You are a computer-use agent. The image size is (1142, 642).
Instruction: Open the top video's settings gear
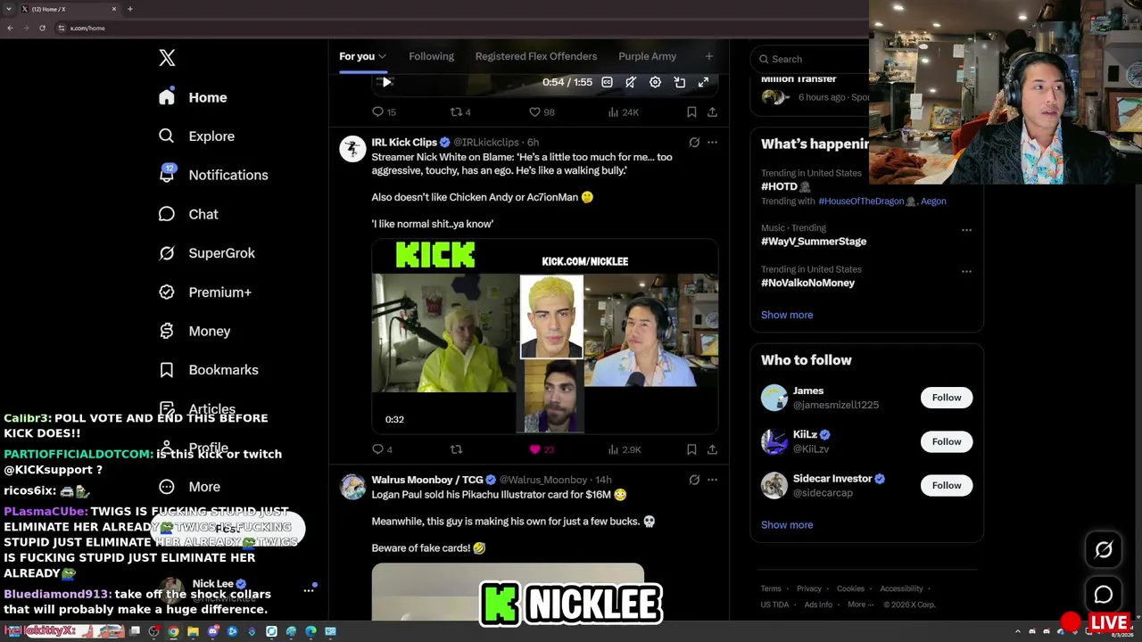coord(655,82)
